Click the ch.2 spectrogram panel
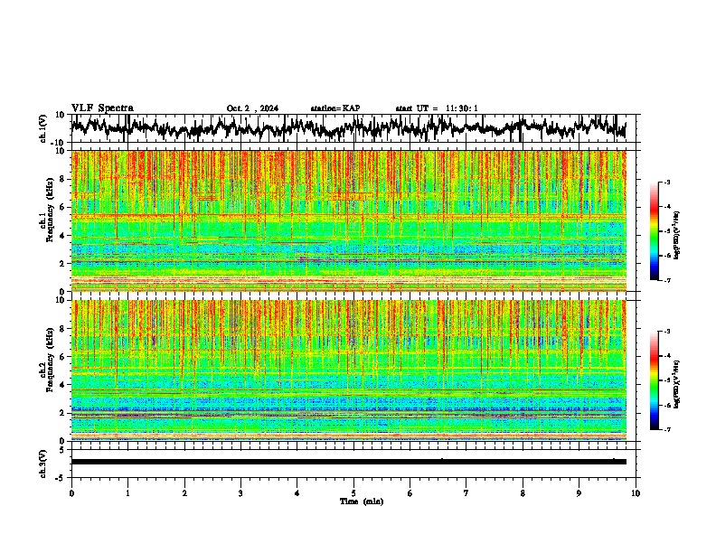This screenshot has width=716, height=553. tap(348, 370)
